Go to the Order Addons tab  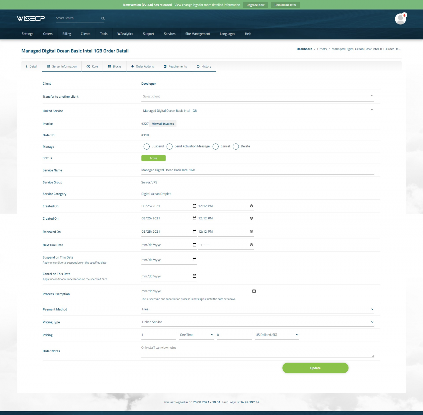(142, 66)
